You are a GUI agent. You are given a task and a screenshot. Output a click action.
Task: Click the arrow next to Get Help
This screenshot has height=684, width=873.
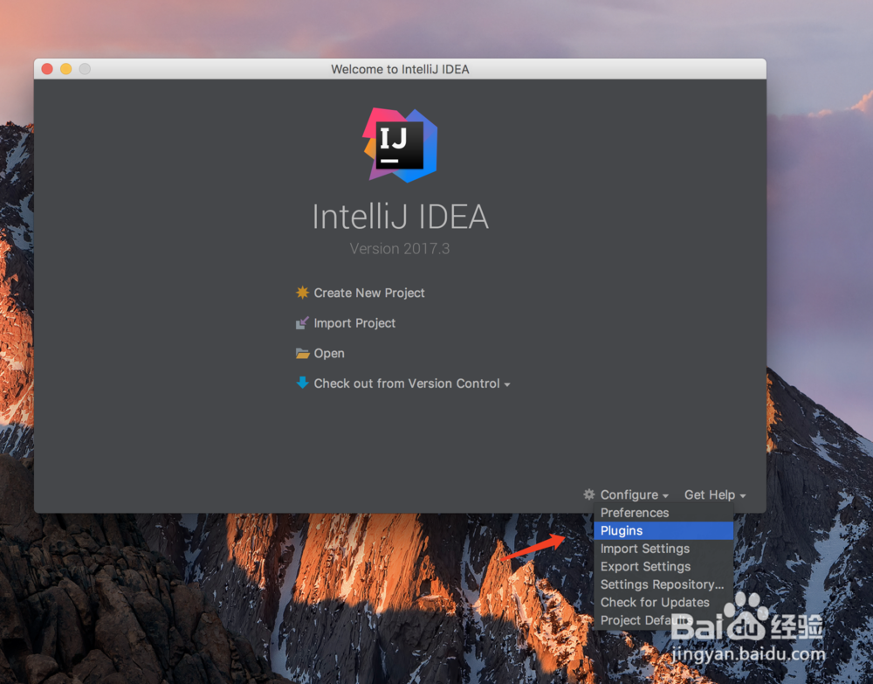pos(743,495)
